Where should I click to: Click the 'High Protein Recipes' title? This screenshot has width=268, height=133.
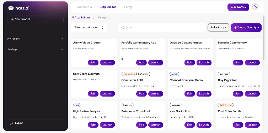click(x=86, y=111)
